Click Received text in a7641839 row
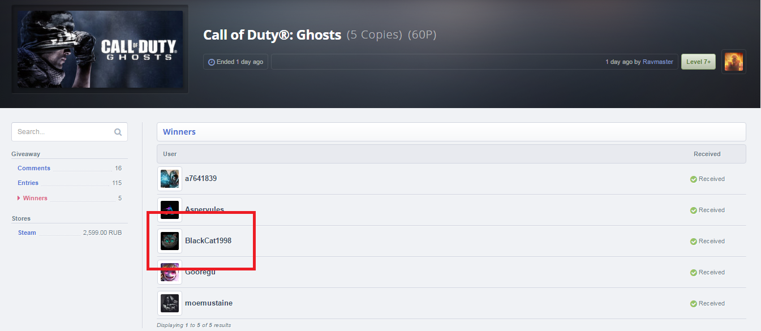Screen dimensions: 761x331 coord(712,179)
